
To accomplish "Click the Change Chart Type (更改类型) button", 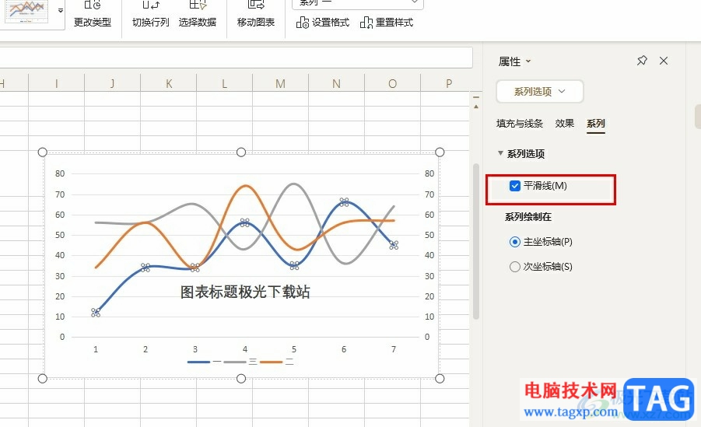I will [x=92, y=13].
